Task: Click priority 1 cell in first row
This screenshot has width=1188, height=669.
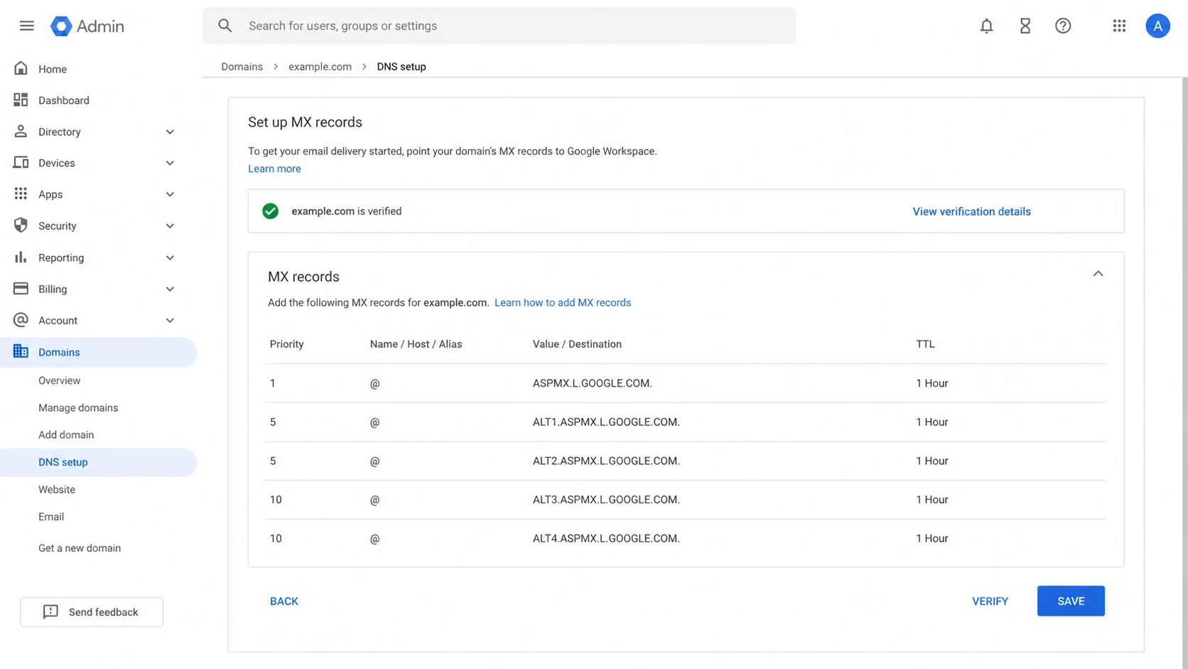Action: click(x=272, y=383)
